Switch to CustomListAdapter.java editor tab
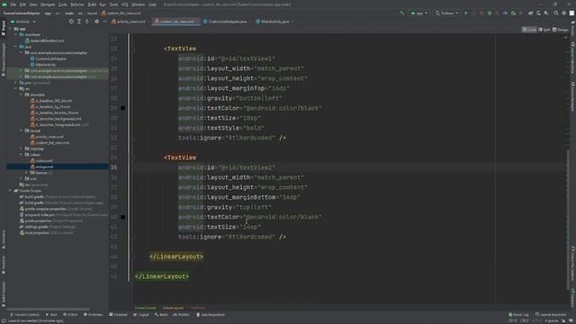The image size is (576, 324). point(227,22)
